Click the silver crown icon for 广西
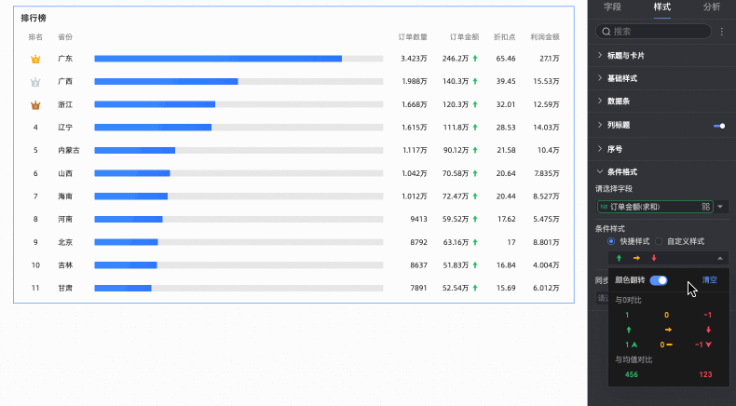The image size is (736, 406). pyautogui.click(x=35, y=82)
